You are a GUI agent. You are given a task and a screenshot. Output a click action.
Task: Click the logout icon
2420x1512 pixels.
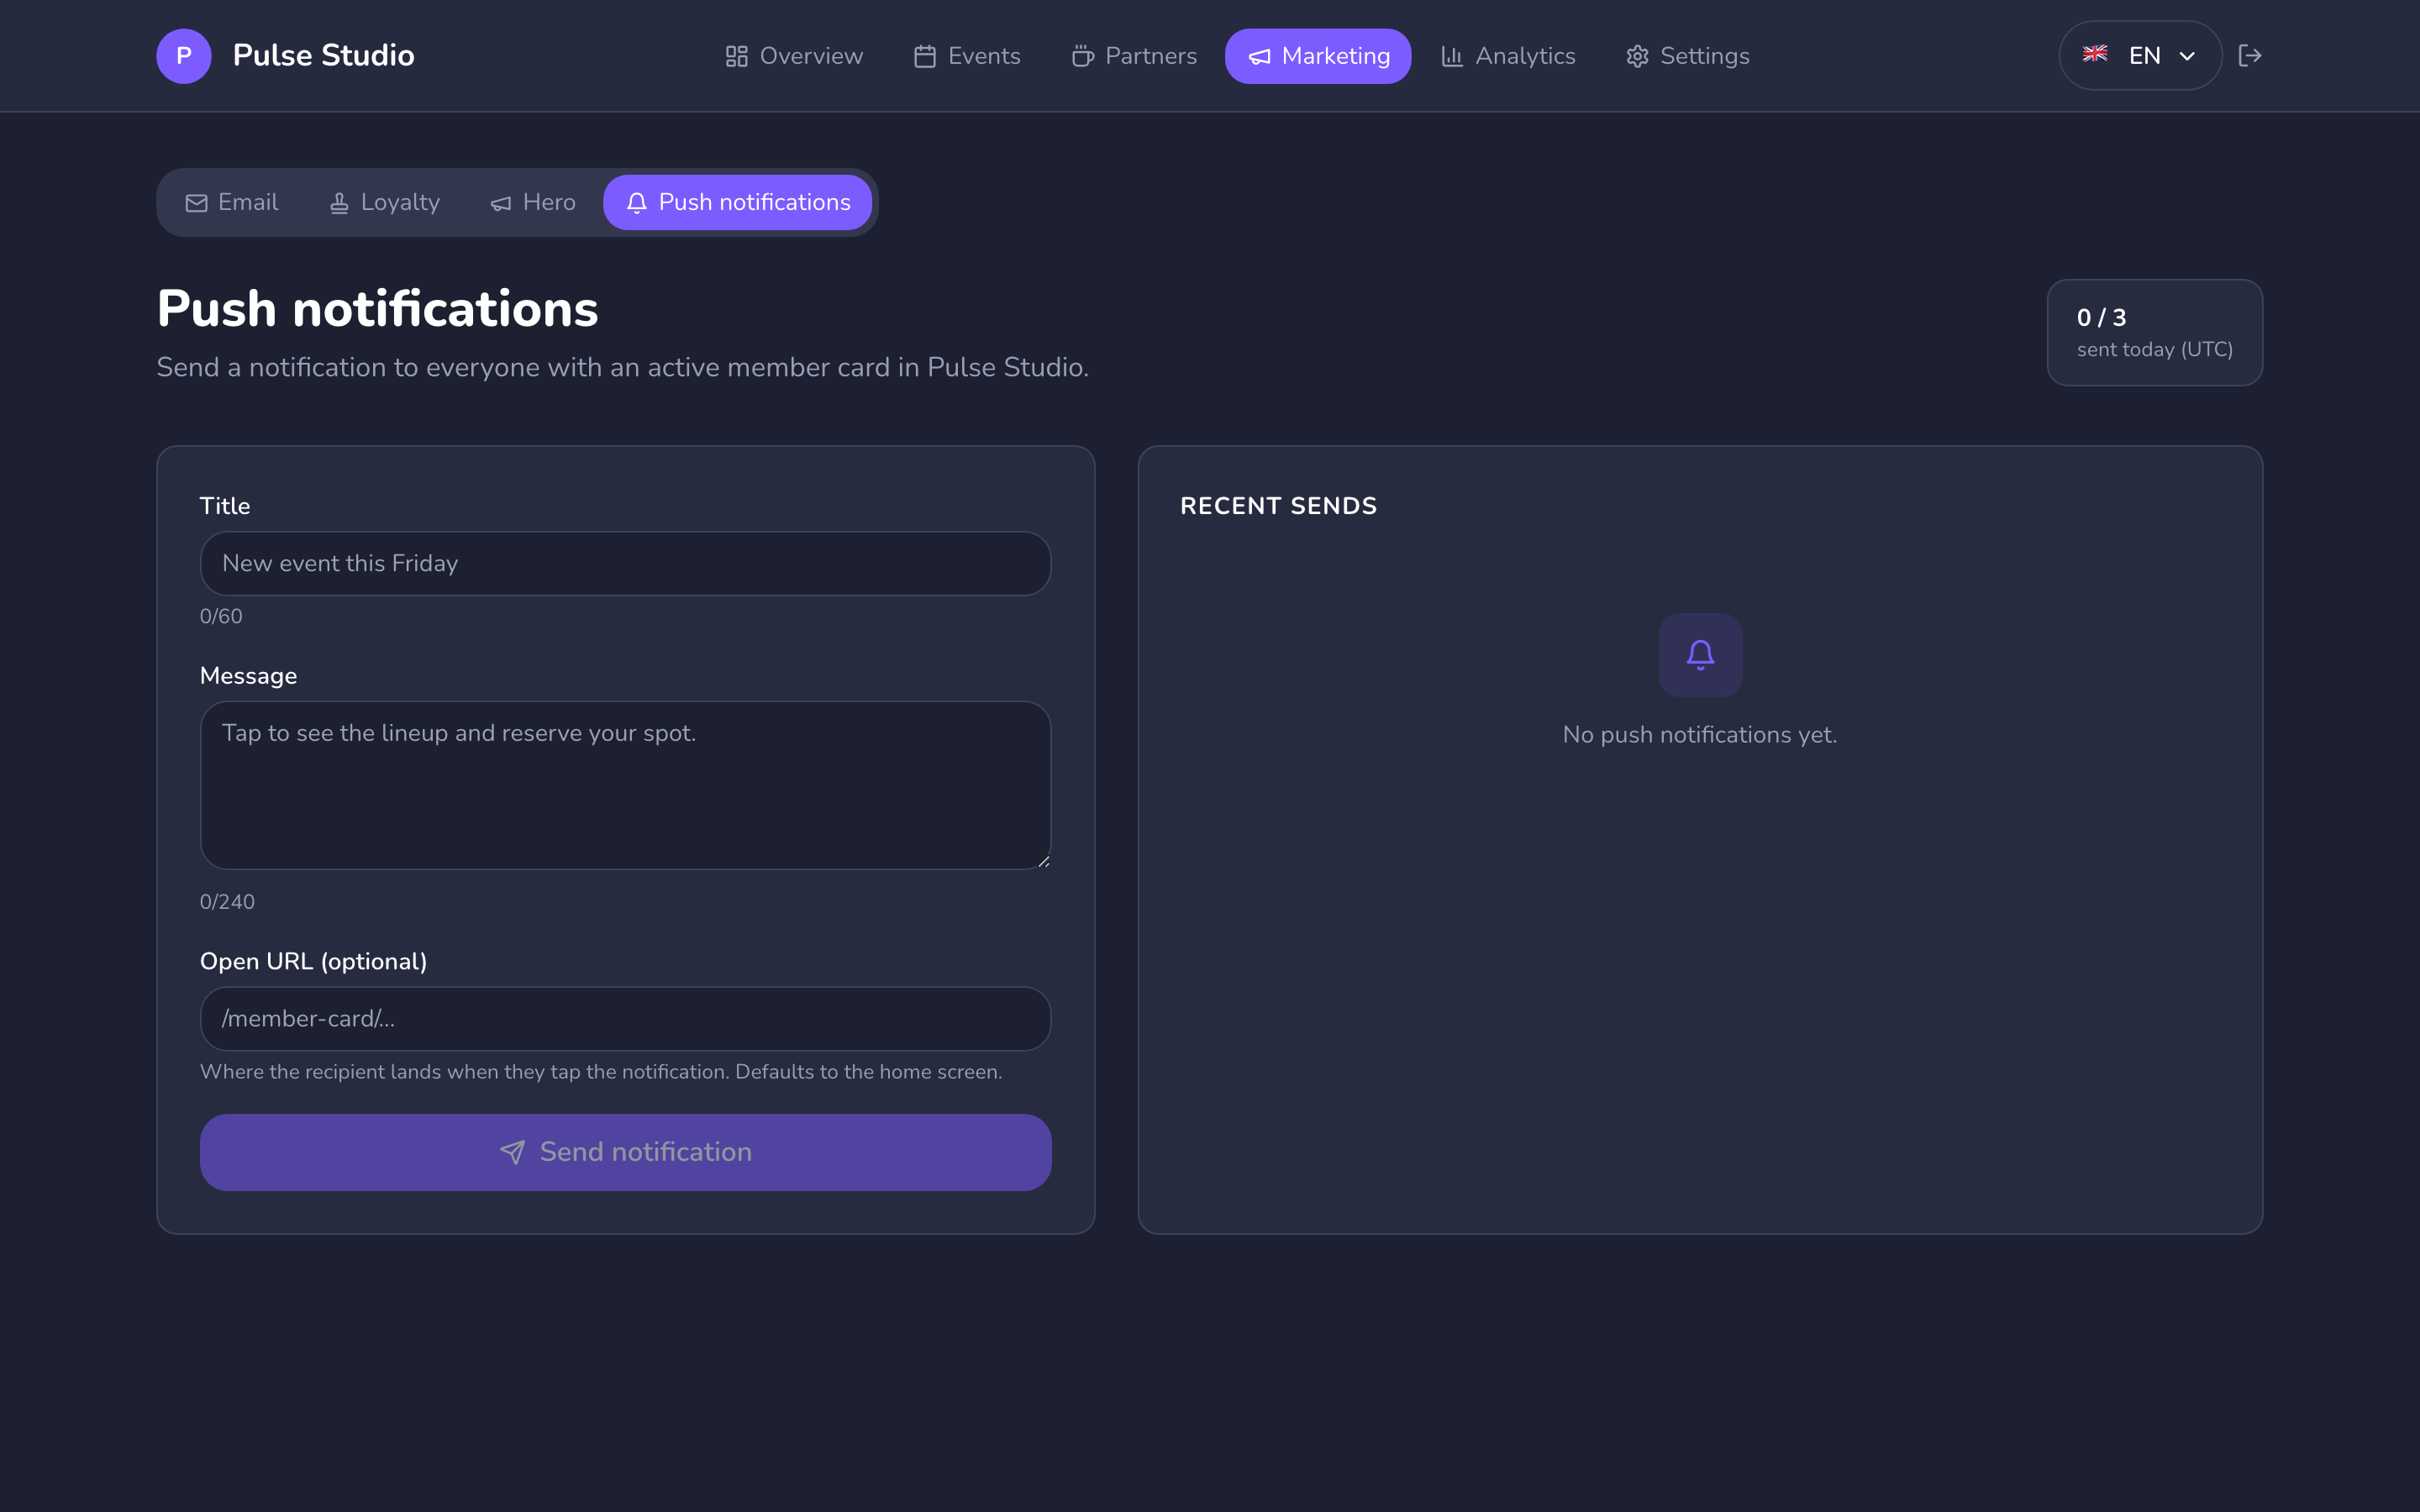click(x=2250, y=56)
